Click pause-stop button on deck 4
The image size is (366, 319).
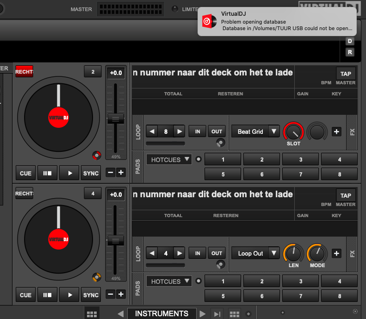point(47,295)
